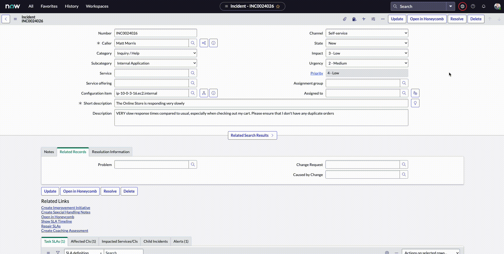
Task: Click the Resolve button in header
Action: pyautogui.click(x=457, y=19)
